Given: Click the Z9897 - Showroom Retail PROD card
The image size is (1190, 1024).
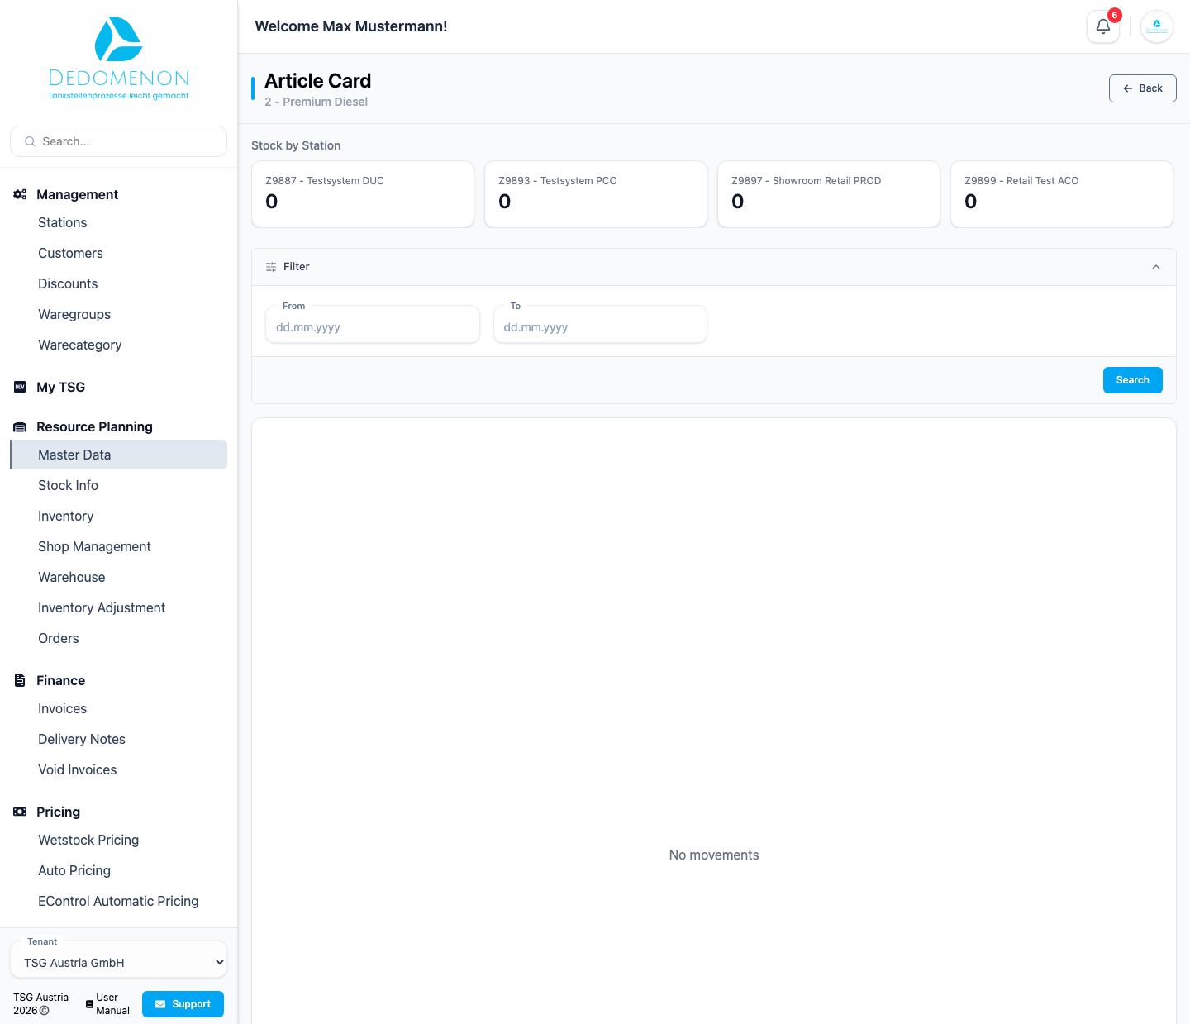Looking at the screenshot, I should click(x=829, y=194).
